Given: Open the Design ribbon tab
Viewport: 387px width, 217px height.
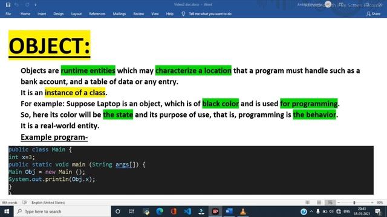Looking at the screenshot, I should coord(59,14).
